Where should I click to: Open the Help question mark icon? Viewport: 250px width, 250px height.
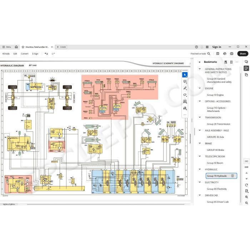tap(196, 47)
